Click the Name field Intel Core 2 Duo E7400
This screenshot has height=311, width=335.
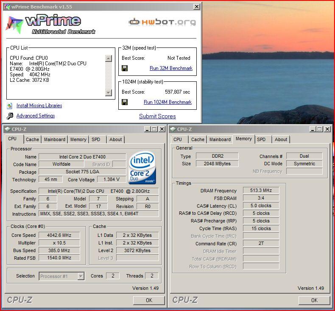(x=82, y=157)
